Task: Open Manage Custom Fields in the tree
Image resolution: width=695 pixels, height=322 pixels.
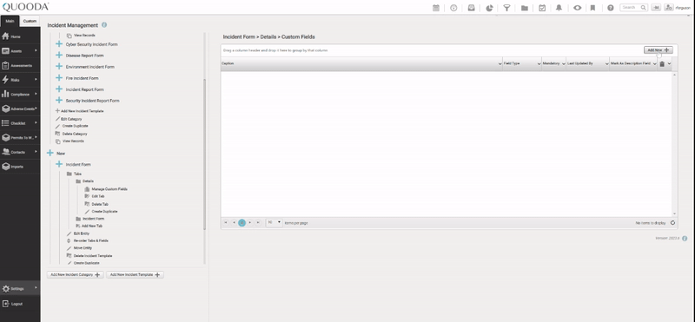Action: (x=109, y=189)
